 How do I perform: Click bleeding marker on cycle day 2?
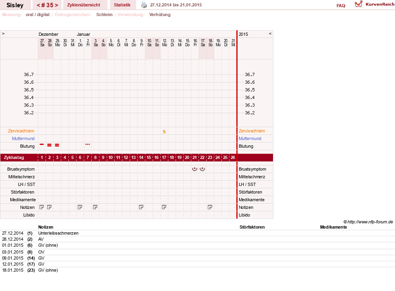50,145
